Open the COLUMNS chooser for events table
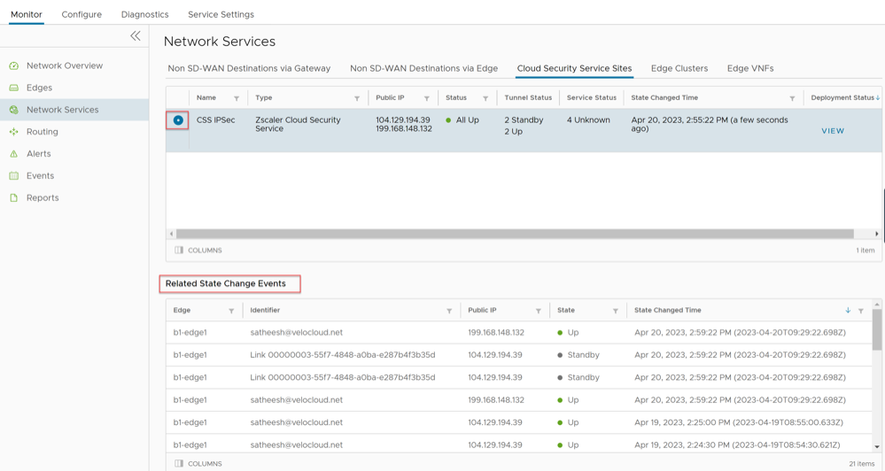Image resolution: width=885 pixels, height=471 pixels. click(x=198, y=464)
